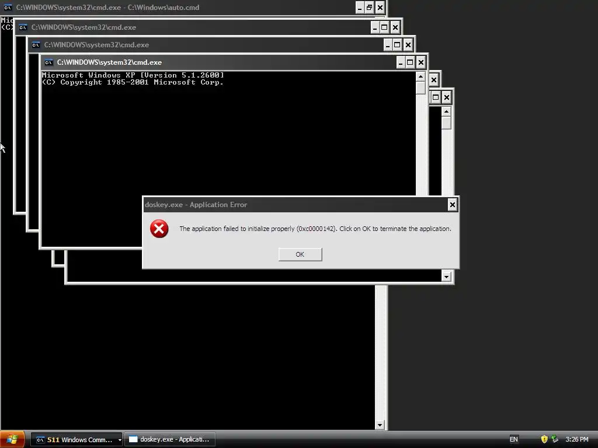The image size is (598, 448).
Task: Open the system menu icon of the front cmd.exe window
Action: (x=48, y=62)
